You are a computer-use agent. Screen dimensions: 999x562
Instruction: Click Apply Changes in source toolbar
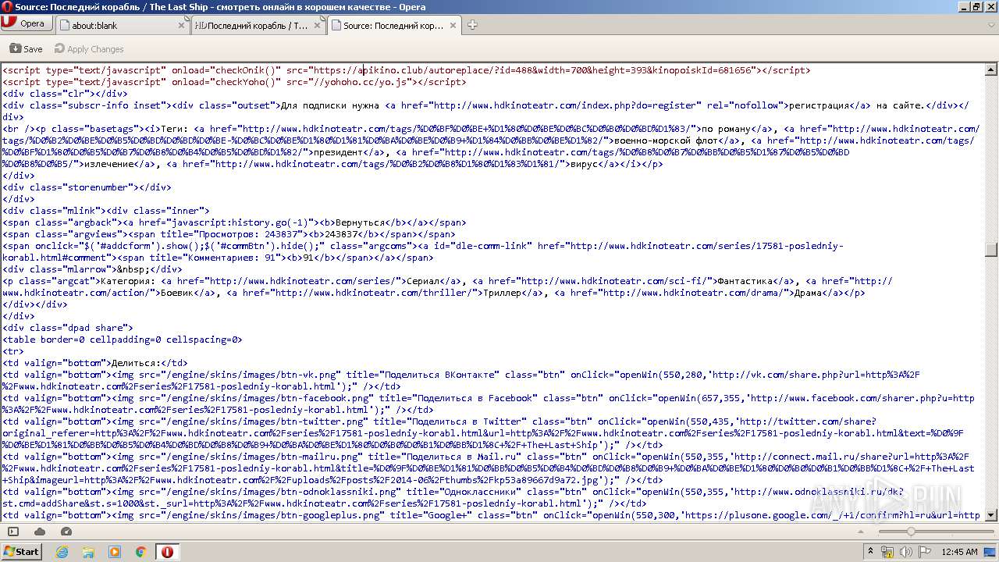[87, 48]
